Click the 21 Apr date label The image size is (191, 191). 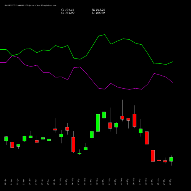coord(11,182)
